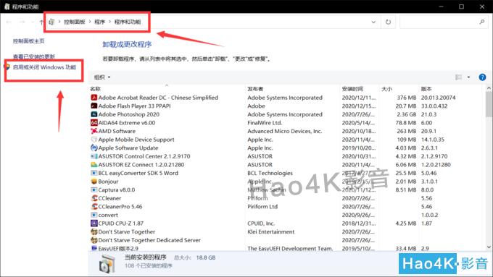This screenshot has width=493, height=277.
Task: Select publisher Klei Entertainment
Action: [x=270, y=232]
